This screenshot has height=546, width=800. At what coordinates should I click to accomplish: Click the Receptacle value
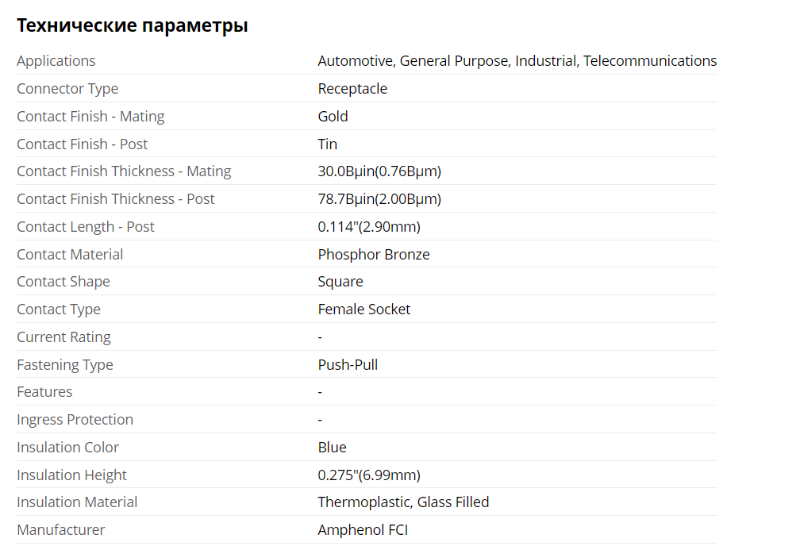[x=352, y=89]
